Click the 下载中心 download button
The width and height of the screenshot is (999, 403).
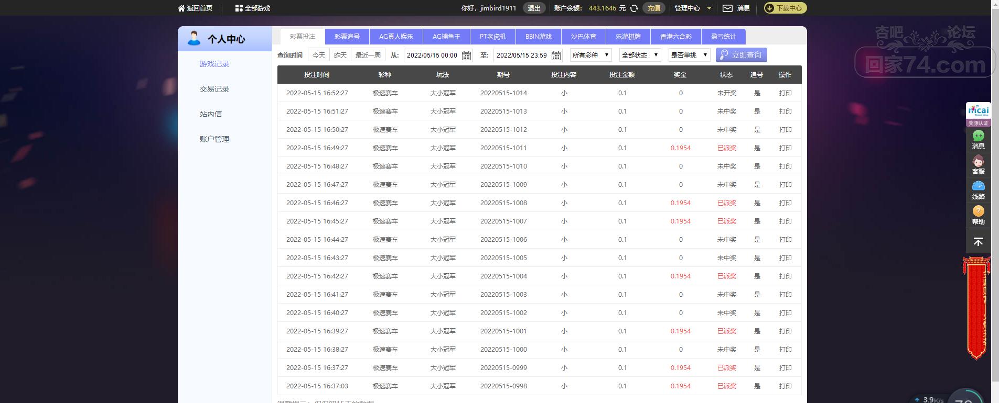click(x=785, y=8)
